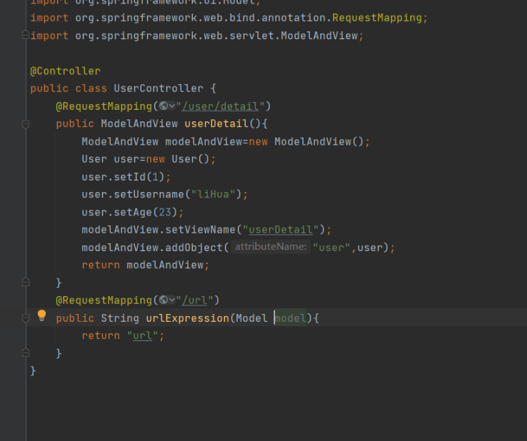Open the chevron dropdown before "/user/detail"
This screenshot has height=441, width=527.
(172, 106)
